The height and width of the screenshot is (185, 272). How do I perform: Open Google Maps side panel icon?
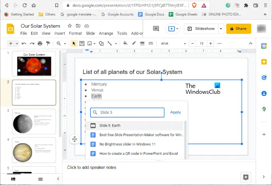(264, 109)
